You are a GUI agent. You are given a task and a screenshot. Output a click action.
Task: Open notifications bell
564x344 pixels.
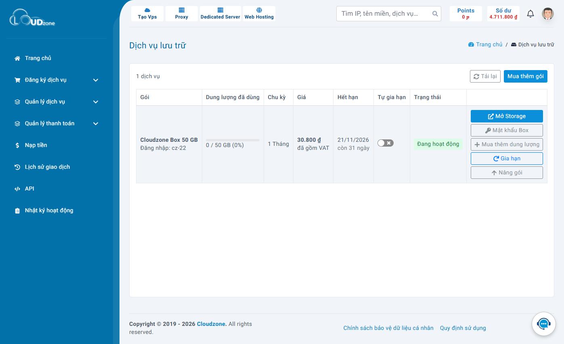530,14
